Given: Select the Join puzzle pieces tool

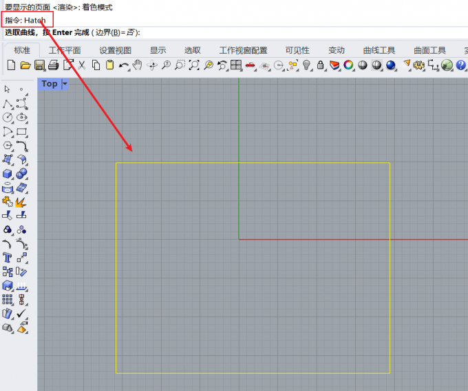Looking at the screenshot, I should pos(8,202).
